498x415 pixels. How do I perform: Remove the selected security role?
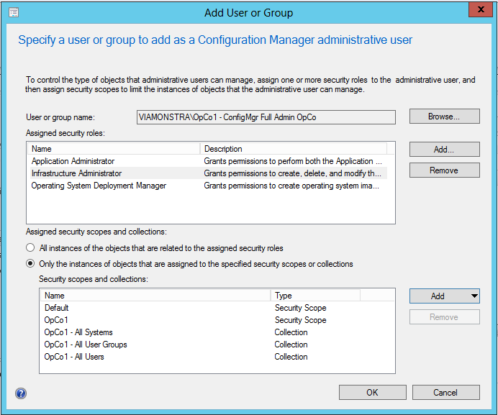coord(444,170)
